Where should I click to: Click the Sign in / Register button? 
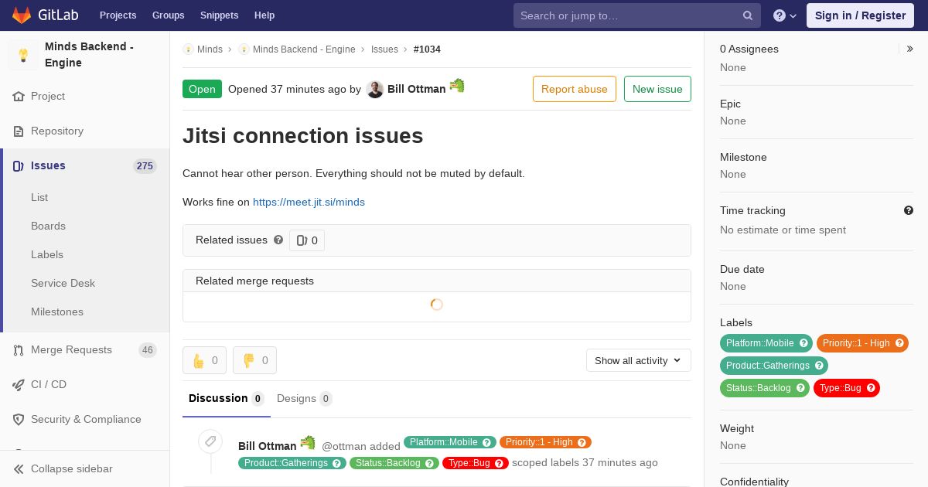pyautogui.click(x=860, y=15)
